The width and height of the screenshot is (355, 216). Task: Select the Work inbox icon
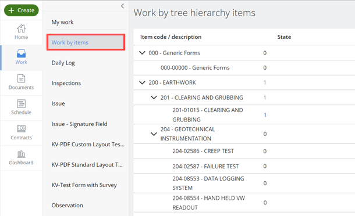point(22,53)
